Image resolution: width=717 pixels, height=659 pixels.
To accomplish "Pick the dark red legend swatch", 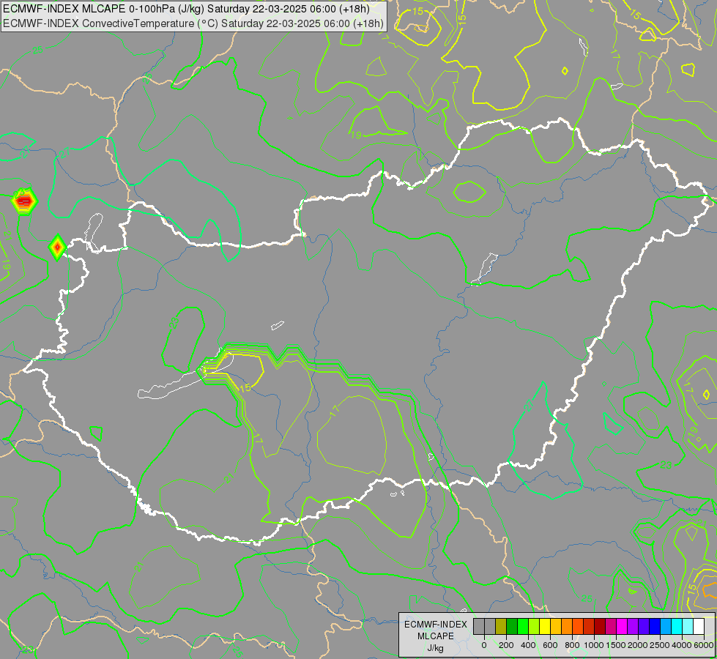I will tap(601, 626).
